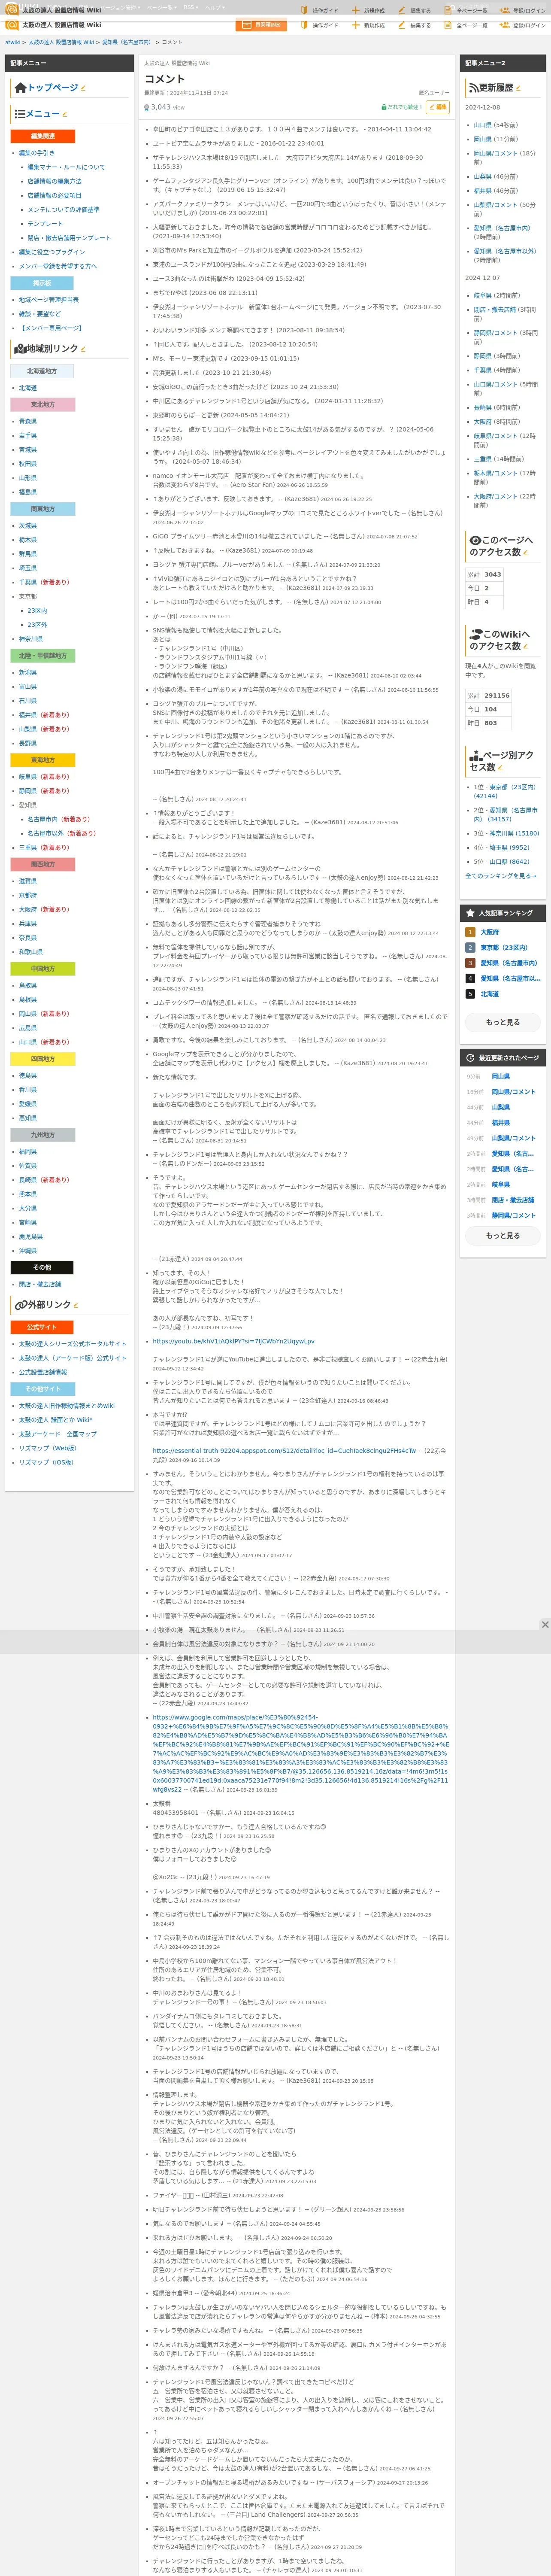Open the long Google Maps URL in comments
551x2576 pixels.
(300, 1753)
